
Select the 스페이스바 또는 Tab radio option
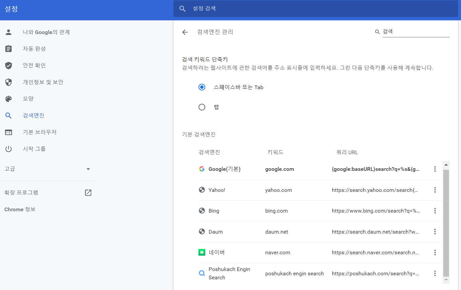[x=202, y=87]
